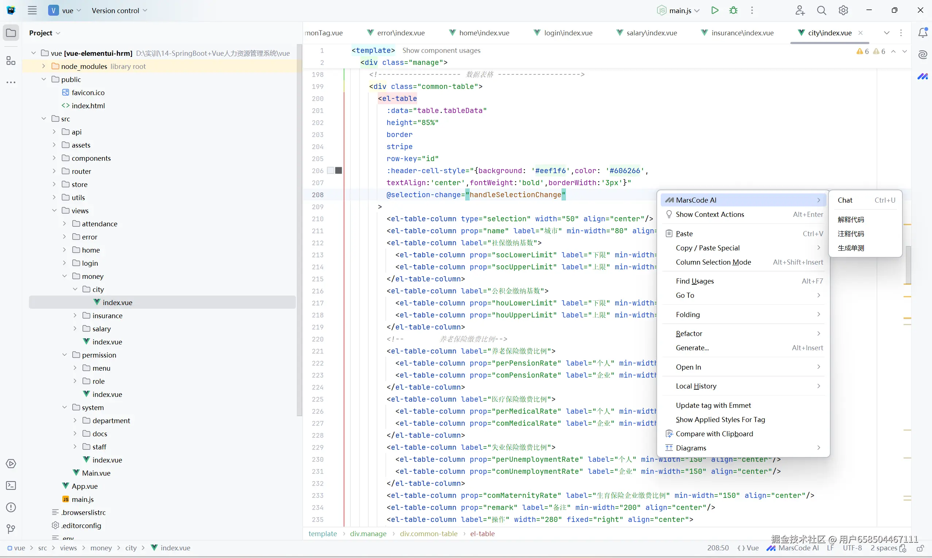Click MarsCode AI icon in right sidebar
Screen dimensions: 932x558
pyautogui.click(x=923, y=77)
